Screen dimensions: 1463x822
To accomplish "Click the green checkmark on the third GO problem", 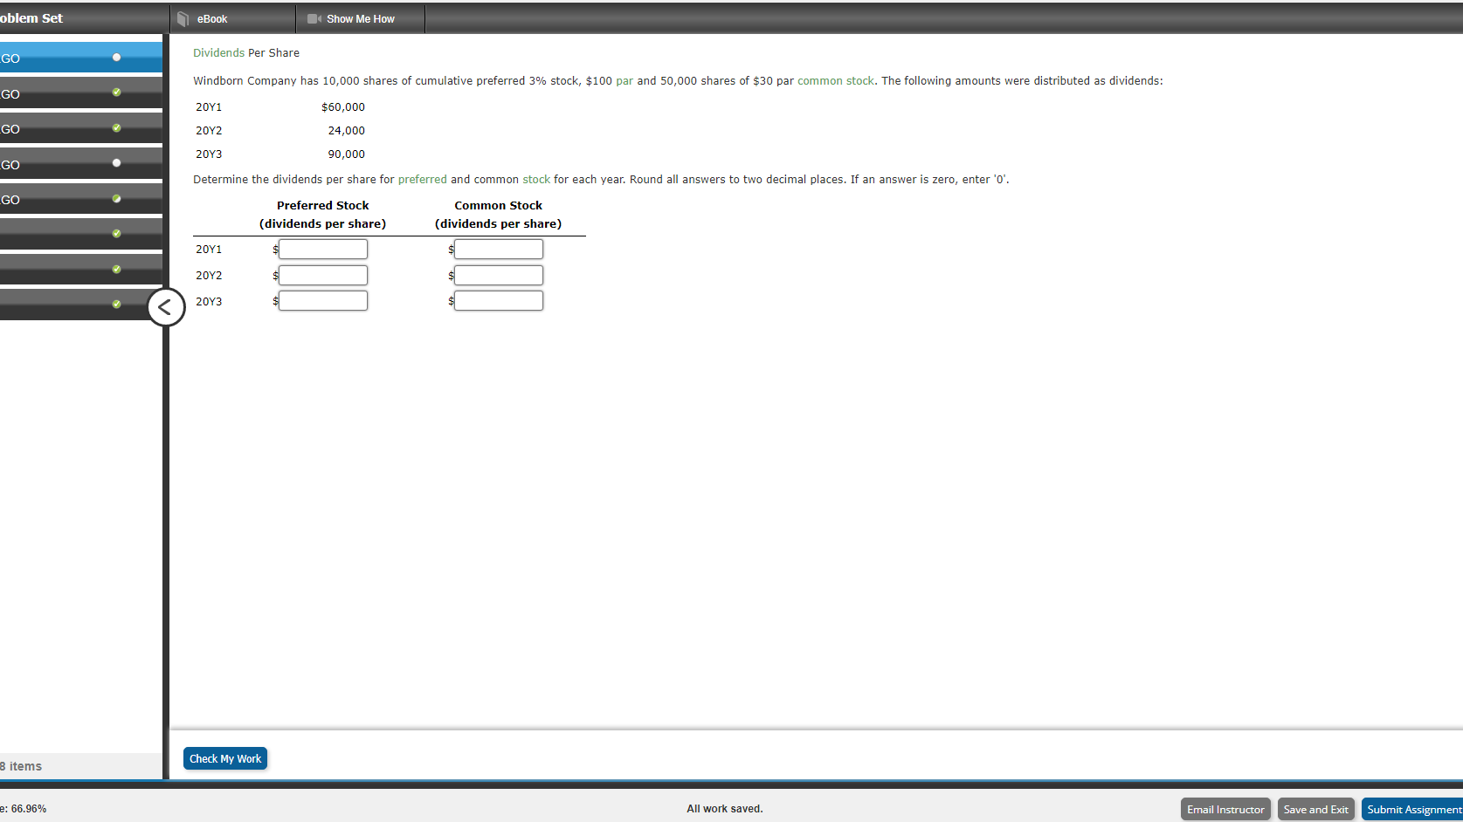I will coord(116,128).
